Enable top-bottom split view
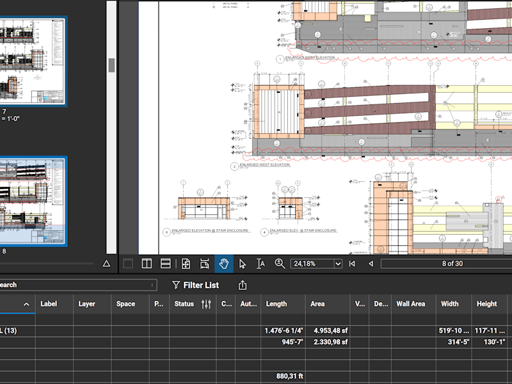Screen dimensions: 512x384 pyautogui.click(x=166, y=264)
